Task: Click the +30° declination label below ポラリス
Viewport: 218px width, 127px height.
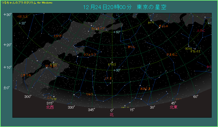Action: pos(117,70)
